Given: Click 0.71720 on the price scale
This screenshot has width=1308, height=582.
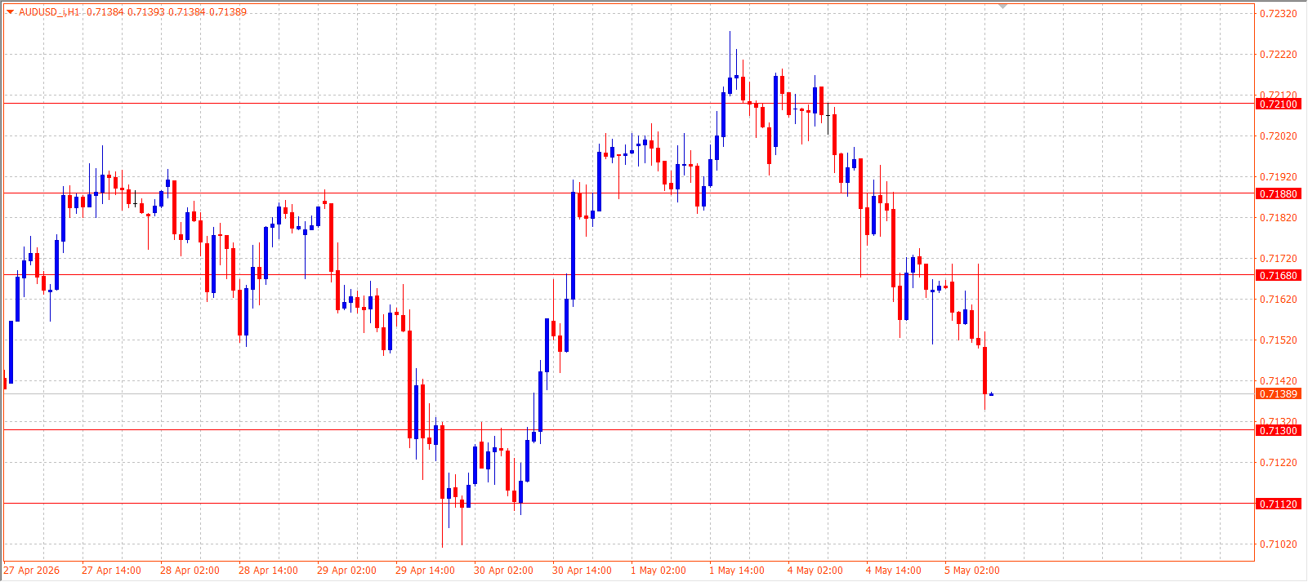Looking at the screenshot, I should [x=1278, y=259].
